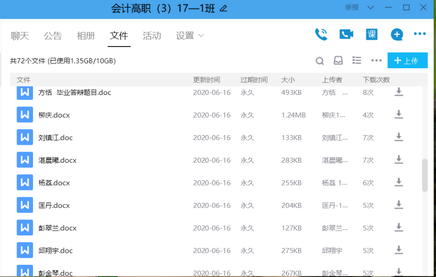Switch to the 公告 tab
Viewport: 436px width, 277px height.
[x=52, y=35]
